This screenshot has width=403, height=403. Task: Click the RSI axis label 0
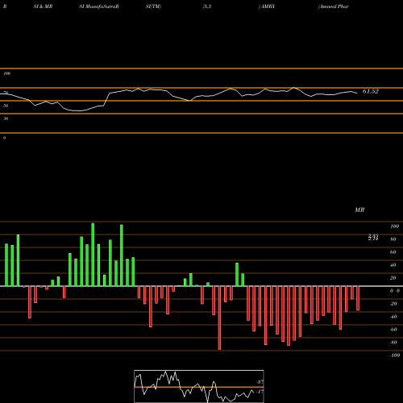4,138
